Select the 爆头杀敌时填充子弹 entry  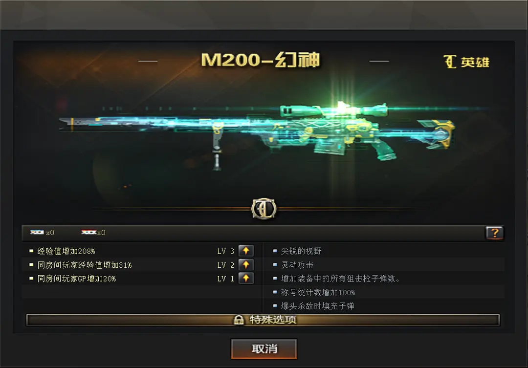[318, 306]
